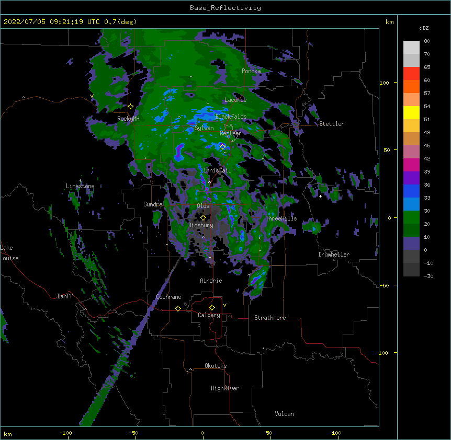
Task: Select the RedDeer city label
Action: (231, 133)
